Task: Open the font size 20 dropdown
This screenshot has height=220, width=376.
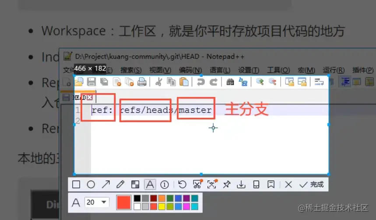Action: (x=97, y=202)
